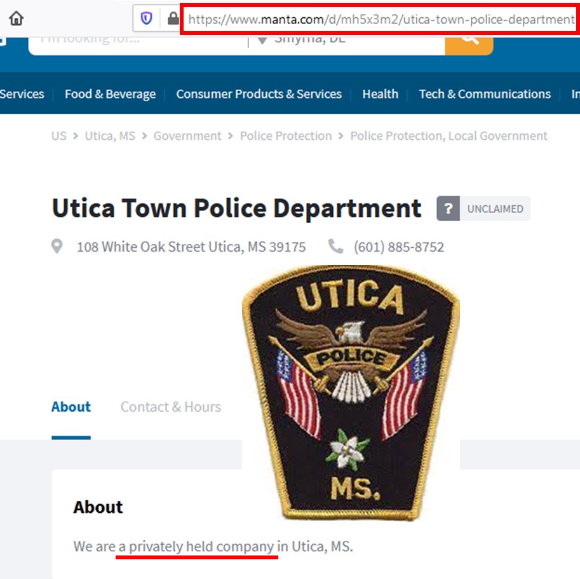Navigate to the US breadcrumb link
This screenshot has width=580, height=579.
click(58, 135)
